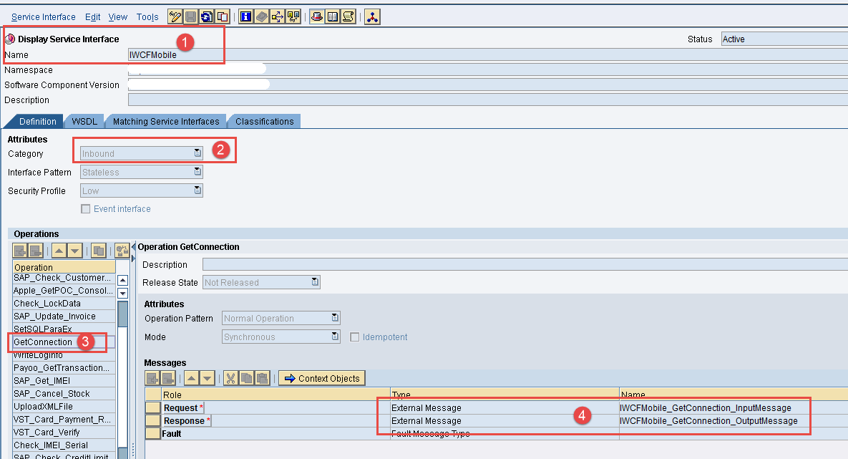Click the red hat icon in top toolbar

[x=316, y=16]
